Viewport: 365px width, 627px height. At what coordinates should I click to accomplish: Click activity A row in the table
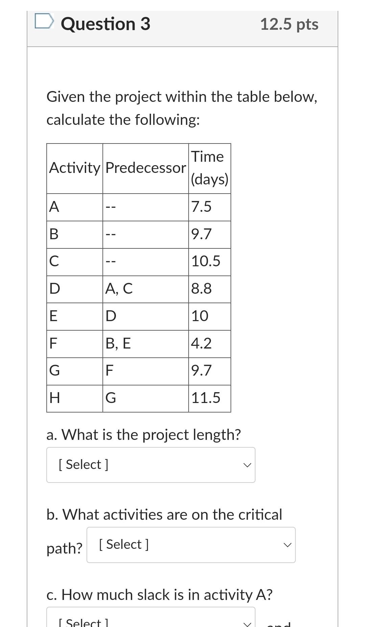tap(54, 207)
